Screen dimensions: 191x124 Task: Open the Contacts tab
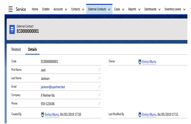76,9
